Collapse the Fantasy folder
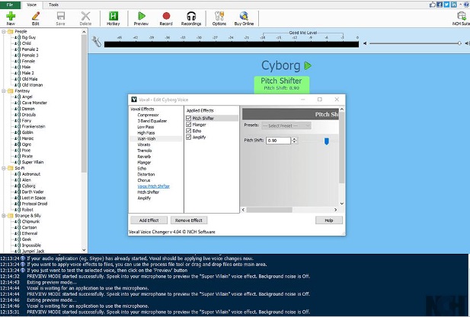470x317 pixels. (4, 90)
